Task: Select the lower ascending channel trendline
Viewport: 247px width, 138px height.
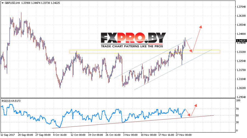Action: point(173,70)
